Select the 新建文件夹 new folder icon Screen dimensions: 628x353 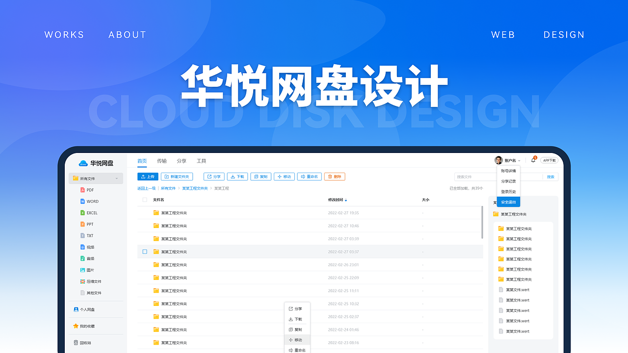coord(166,176)
